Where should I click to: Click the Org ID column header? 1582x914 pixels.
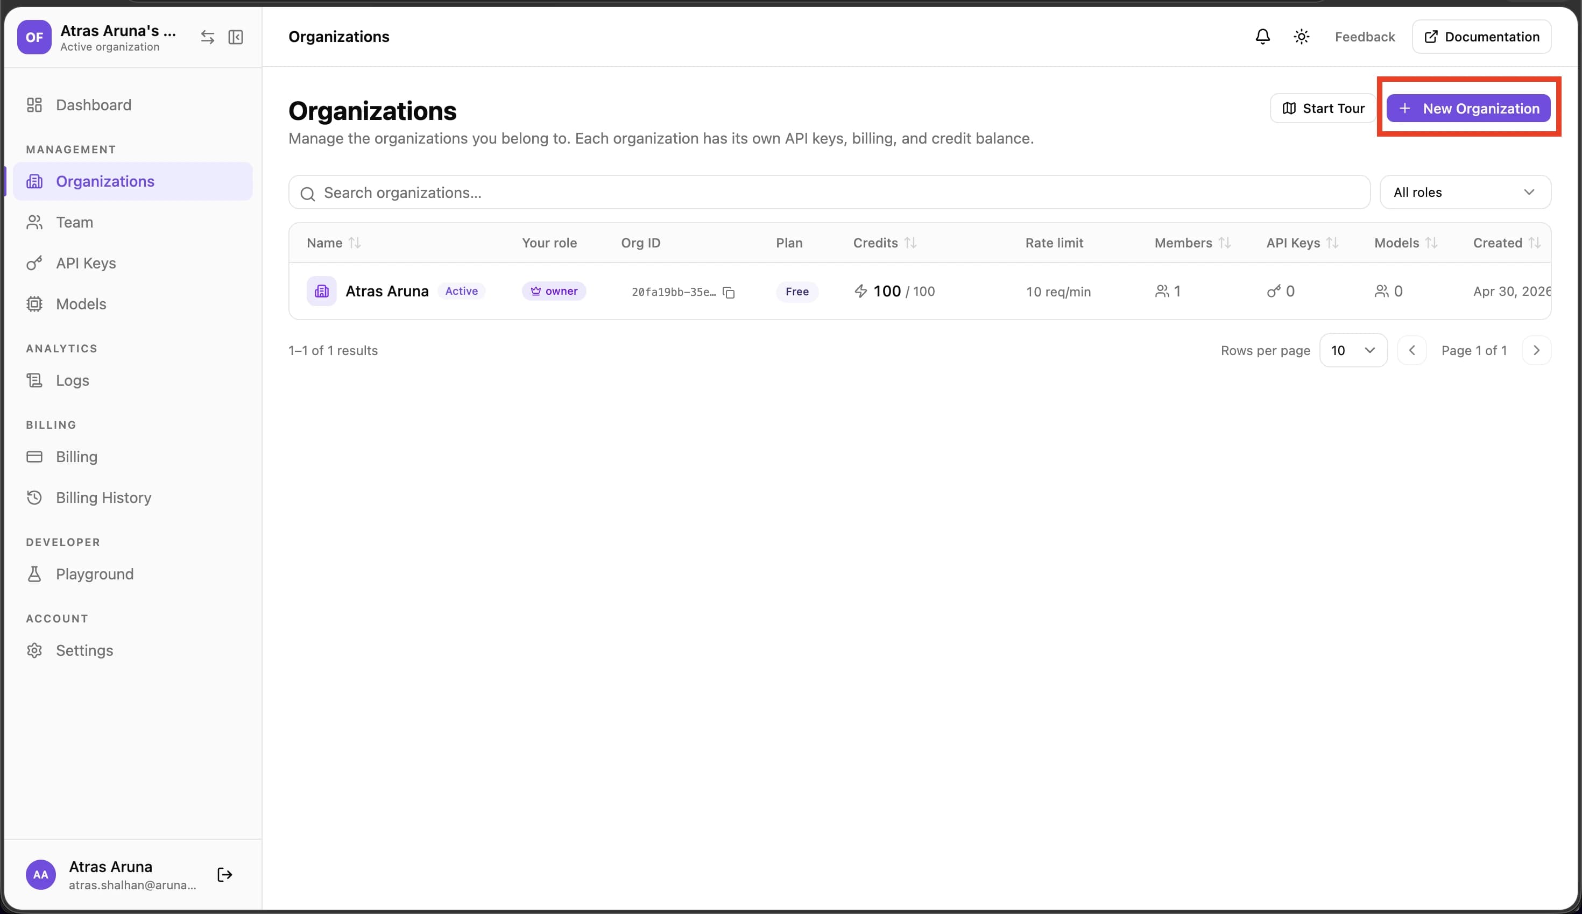point(640,243)
